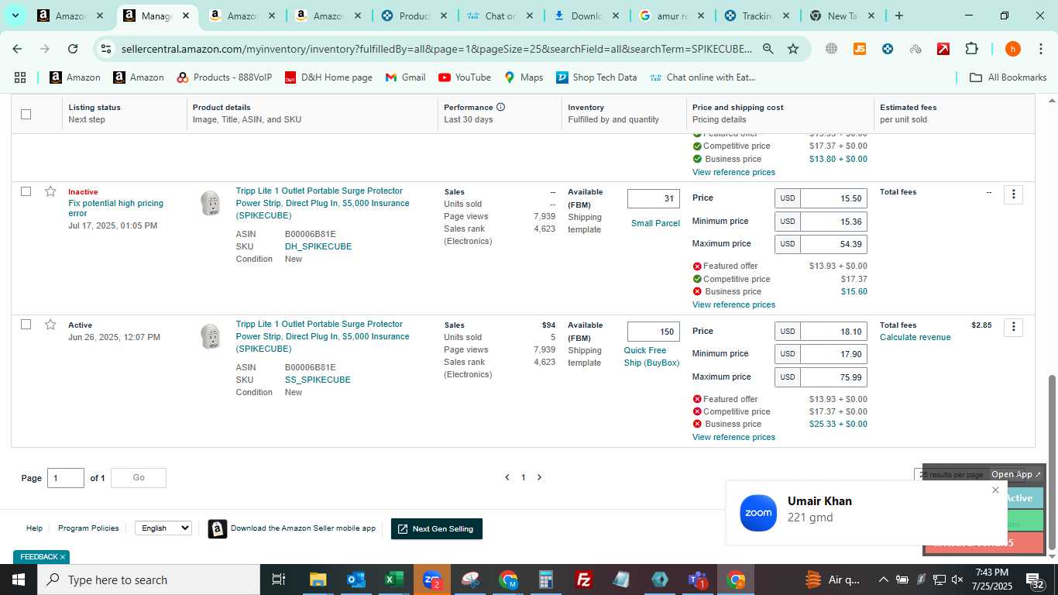
Task: Open three-dot menu for SS_SPIKECUBE listing
Action: tap(1013, 328)
